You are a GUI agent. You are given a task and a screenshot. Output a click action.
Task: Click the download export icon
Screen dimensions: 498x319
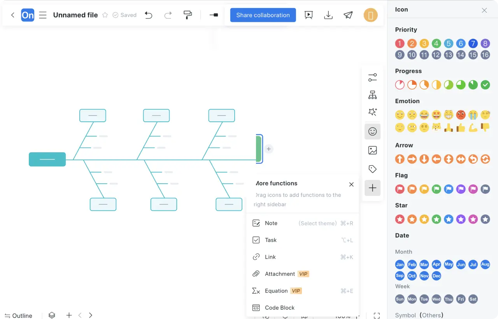pyautogui.click(x=328, y=15)
